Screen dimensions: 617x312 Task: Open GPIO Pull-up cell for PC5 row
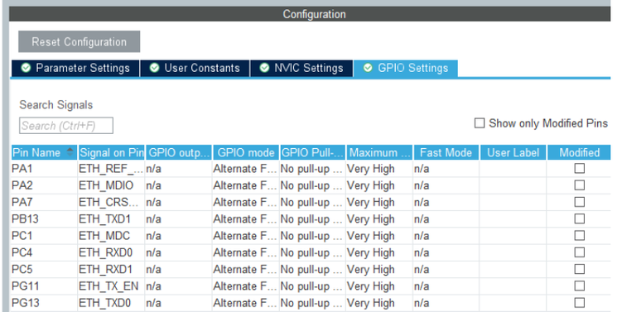[x=312, y=270]
